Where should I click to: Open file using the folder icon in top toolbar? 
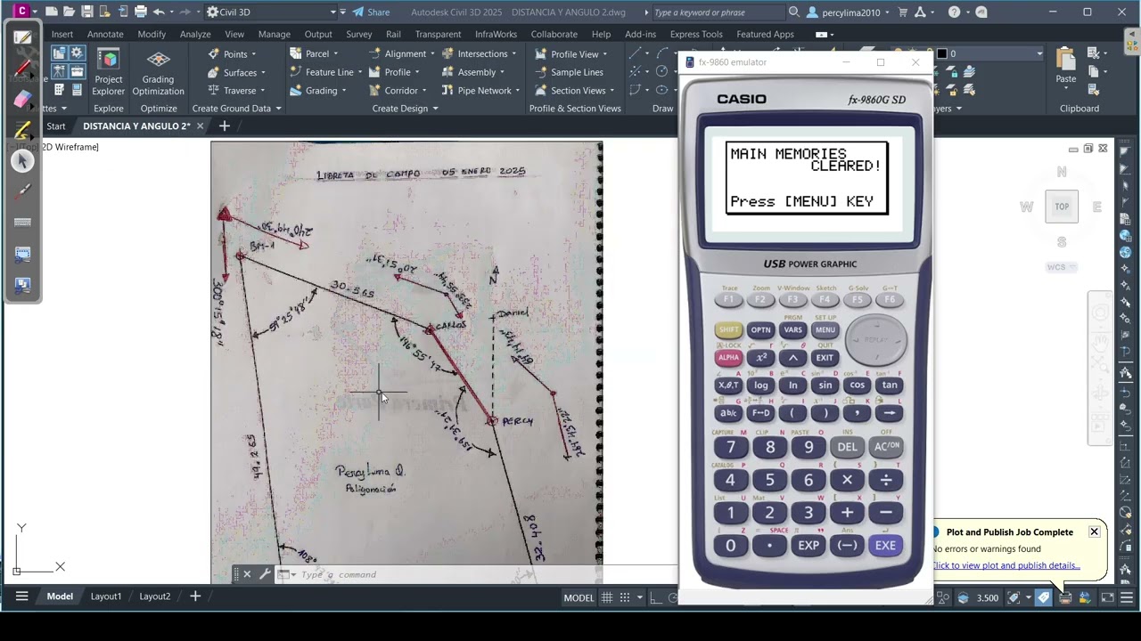[x=69, y=12]
